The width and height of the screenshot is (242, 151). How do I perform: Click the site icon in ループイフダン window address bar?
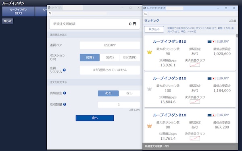tap(50, 13)
